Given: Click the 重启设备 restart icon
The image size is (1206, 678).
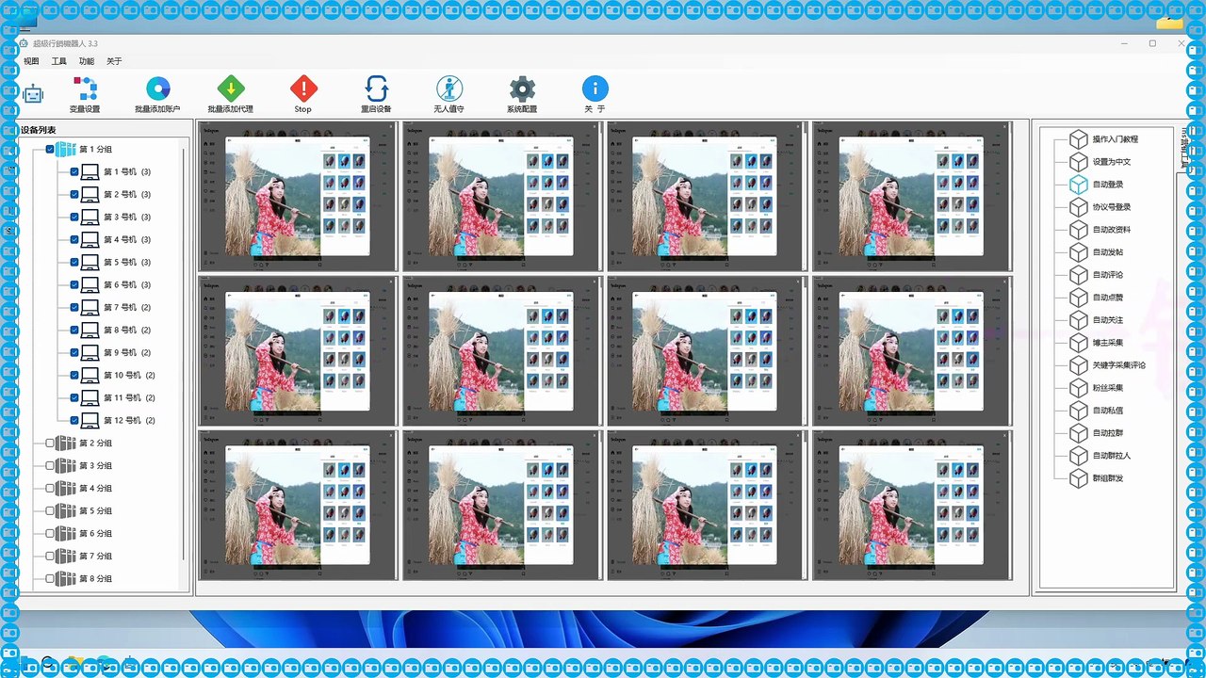Looking at the screenshot, I should click(376, 89).
